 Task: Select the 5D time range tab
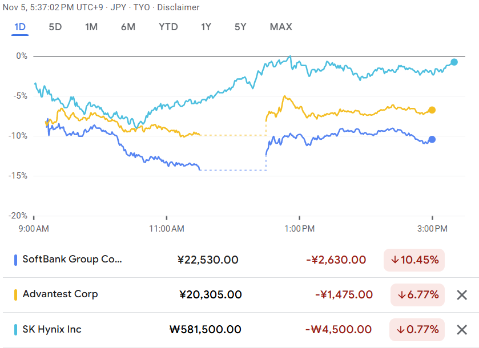pyautogui.click(x=55, y=27)
